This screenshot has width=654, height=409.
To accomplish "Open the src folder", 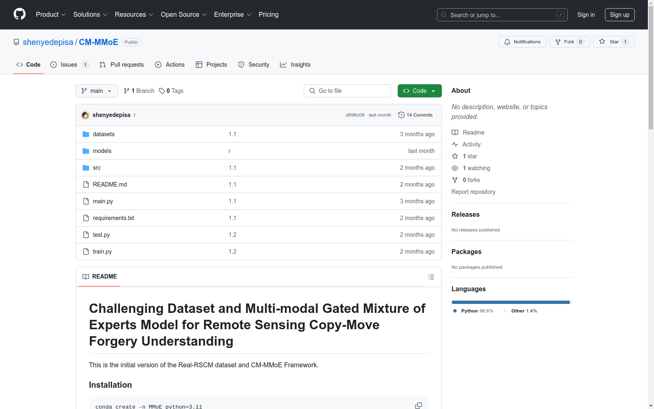I will 97,168.
